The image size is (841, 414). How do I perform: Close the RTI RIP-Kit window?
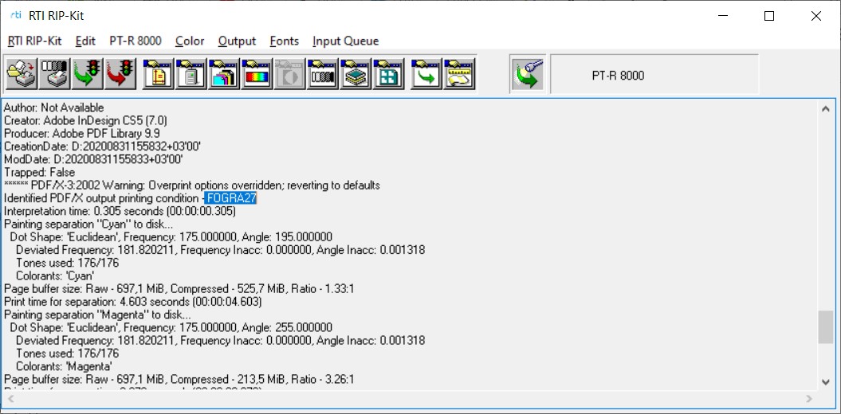click(815, 16)
